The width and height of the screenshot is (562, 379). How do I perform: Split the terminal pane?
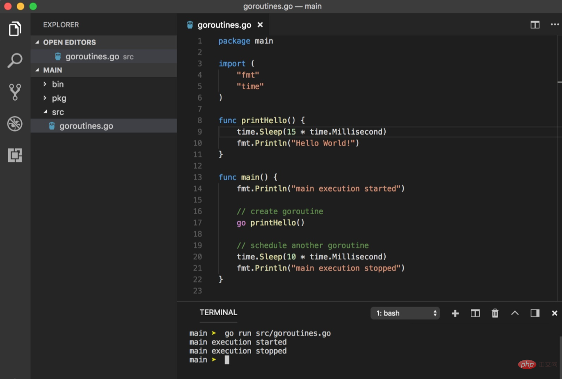click(475, 313)
